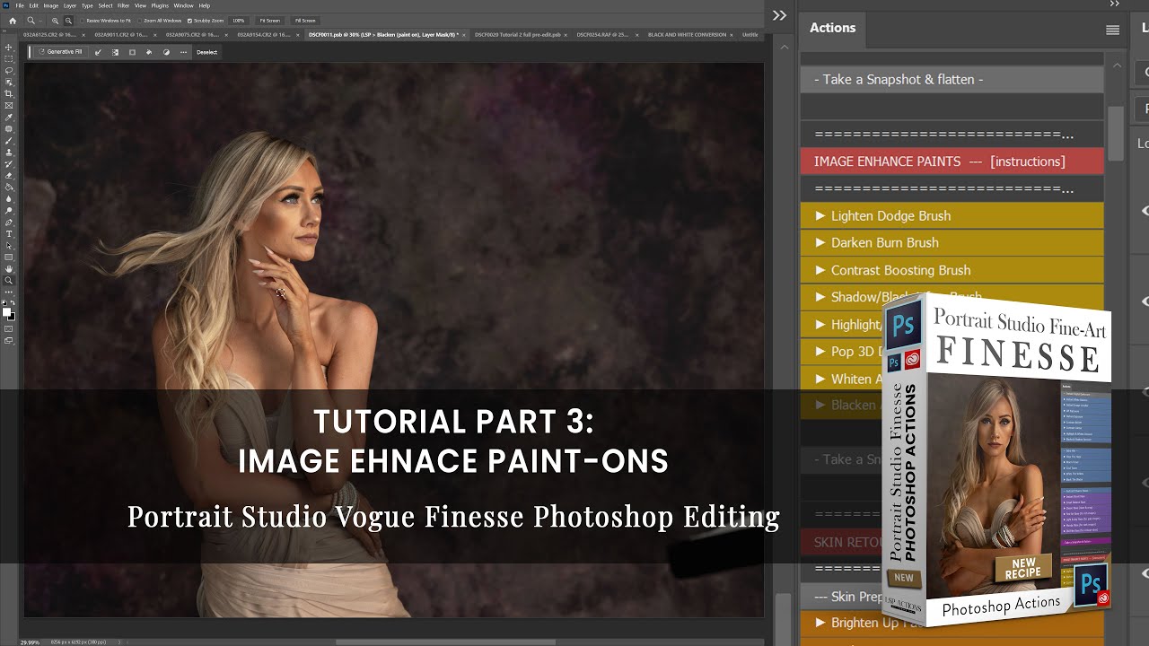Select the Clone Stamp tool

(x=9, y=151)
